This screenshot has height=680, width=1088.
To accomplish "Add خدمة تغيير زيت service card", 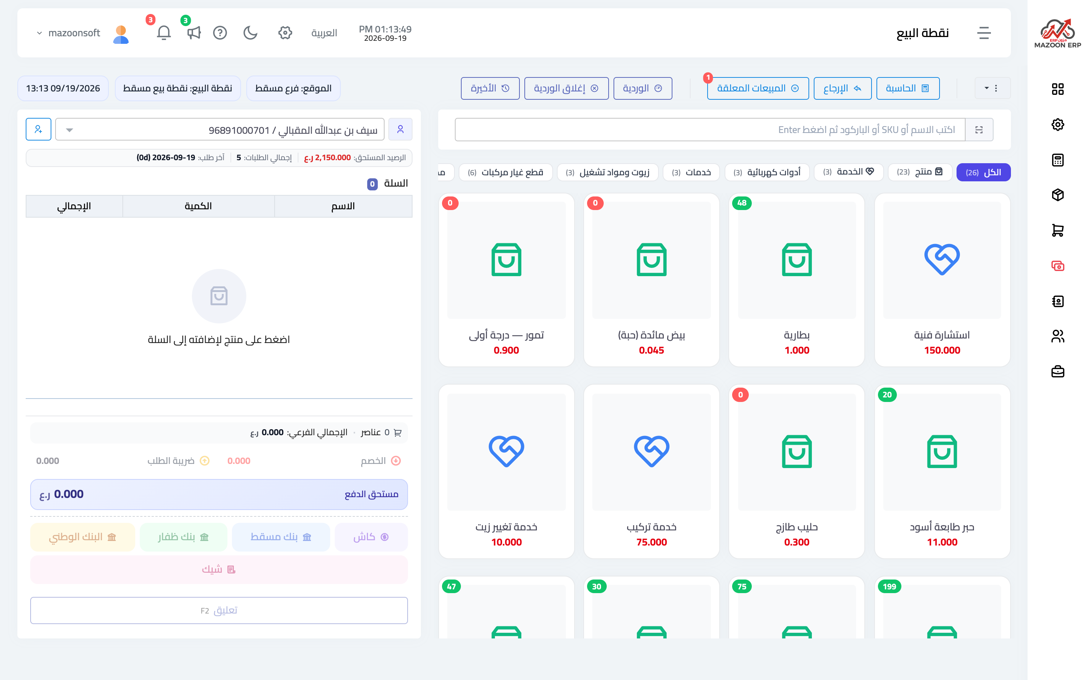I will (x=506, y=471).
